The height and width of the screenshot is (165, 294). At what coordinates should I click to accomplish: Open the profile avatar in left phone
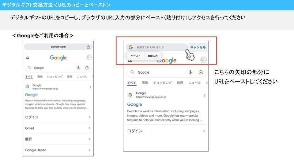point(89,57)
